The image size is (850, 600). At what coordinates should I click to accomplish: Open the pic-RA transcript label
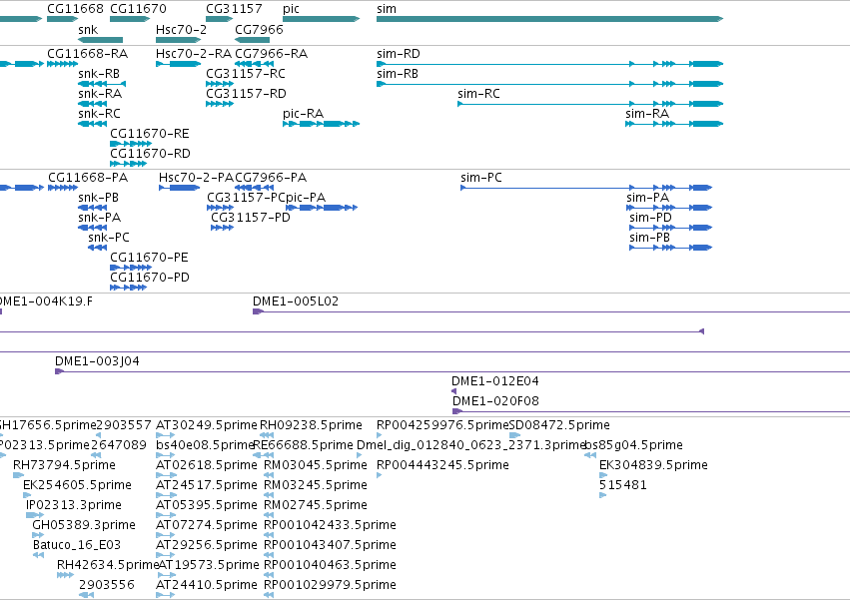click(303, 114)
